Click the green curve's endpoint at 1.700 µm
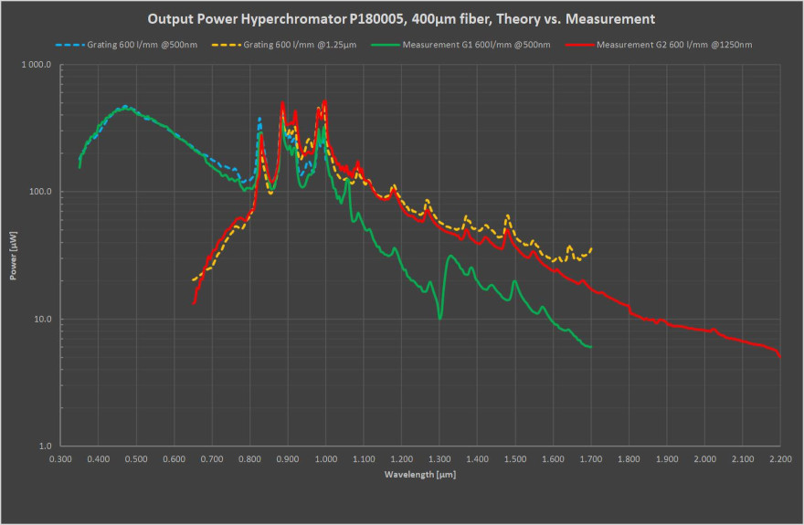 (591, 347)
